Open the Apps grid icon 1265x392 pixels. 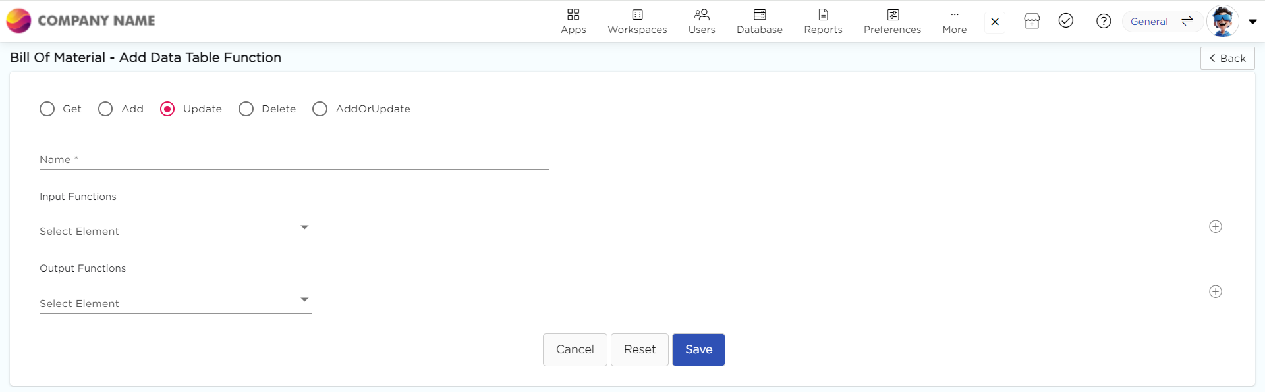coord(573,15)
